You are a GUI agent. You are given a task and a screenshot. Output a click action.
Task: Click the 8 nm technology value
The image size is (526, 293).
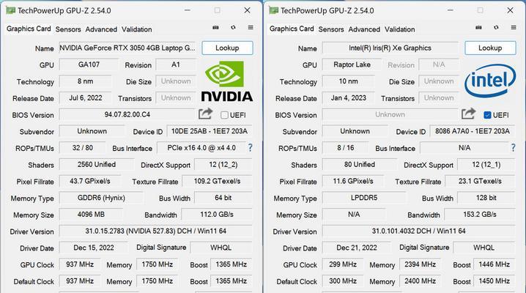click(x=85, y=81)
